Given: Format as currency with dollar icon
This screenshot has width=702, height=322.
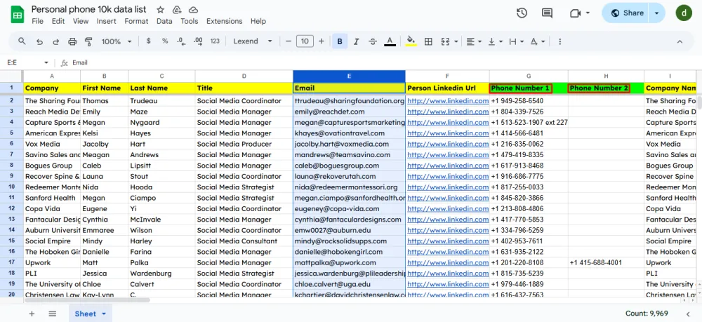Looking at the screenshot, I should point(149,41).
